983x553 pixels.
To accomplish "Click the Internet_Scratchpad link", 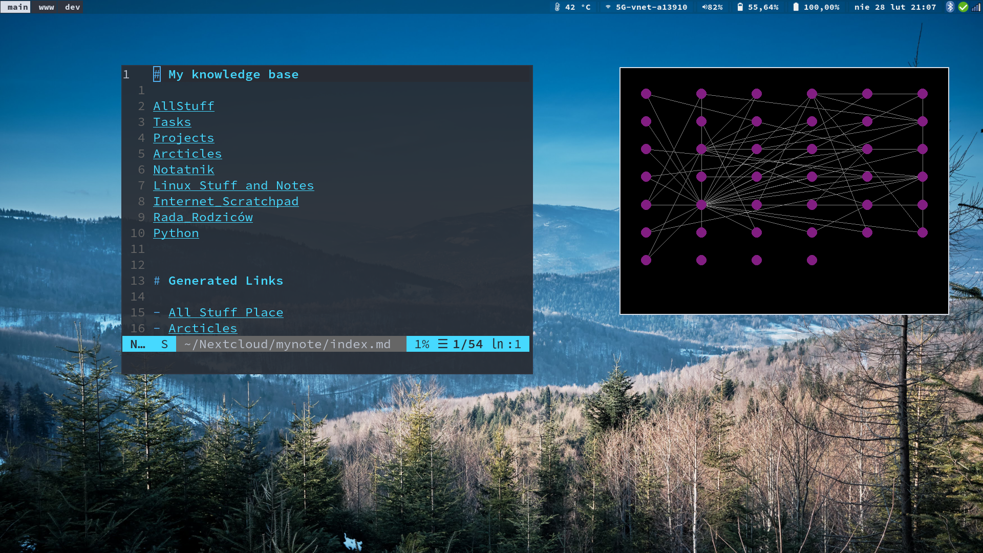I will (226, 201).
